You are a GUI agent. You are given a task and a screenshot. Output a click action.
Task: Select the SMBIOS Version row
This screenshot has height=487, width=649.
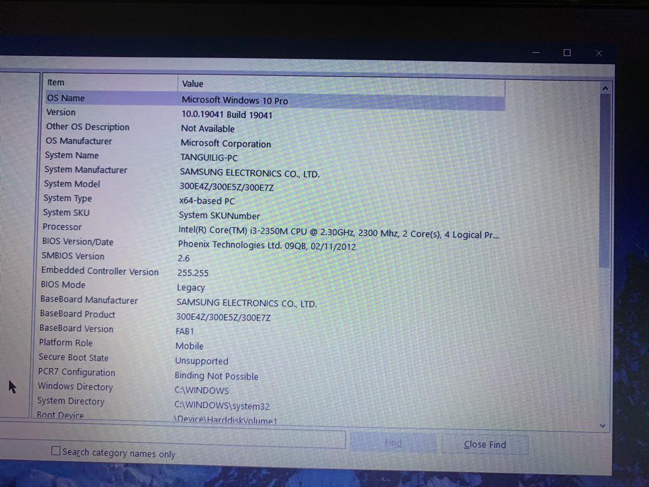73,256
